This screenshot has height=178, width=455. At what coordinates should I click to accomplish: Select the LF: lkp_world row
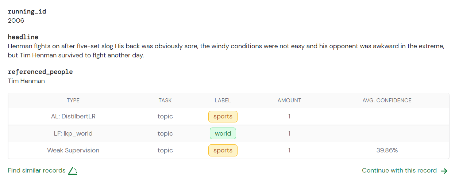tap(228, 133)
